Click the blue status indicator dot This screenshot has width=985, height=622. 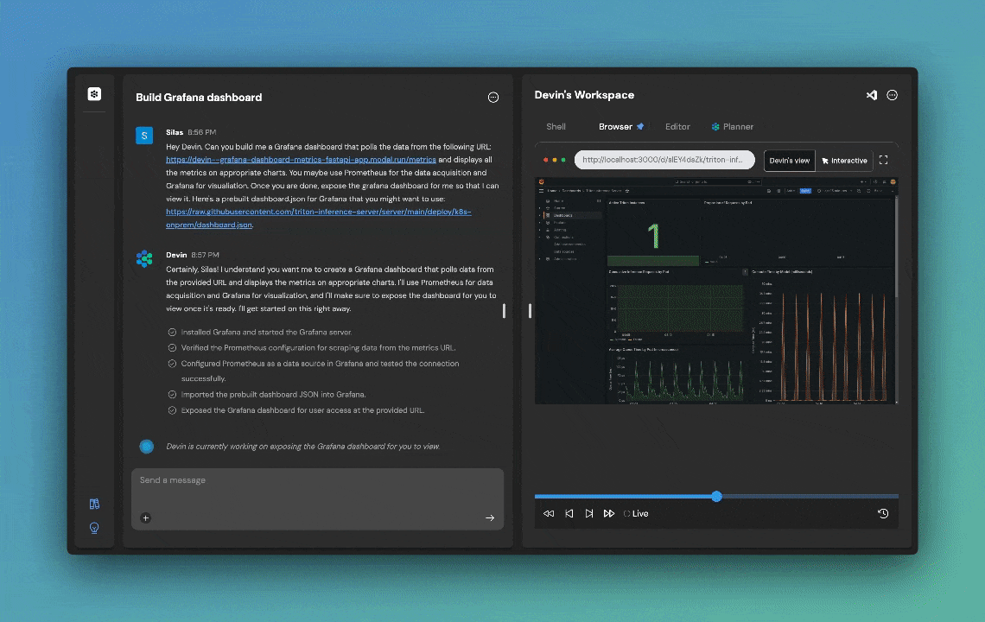(x=146, y=446)
